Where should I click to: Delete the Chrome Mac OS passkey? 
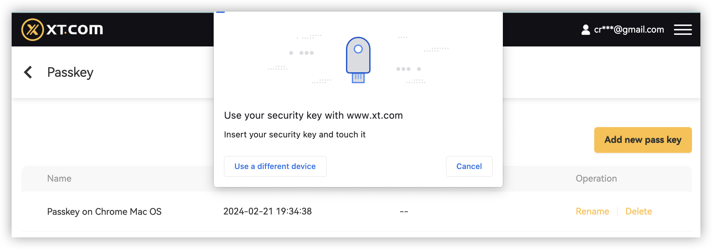(638, 212)
